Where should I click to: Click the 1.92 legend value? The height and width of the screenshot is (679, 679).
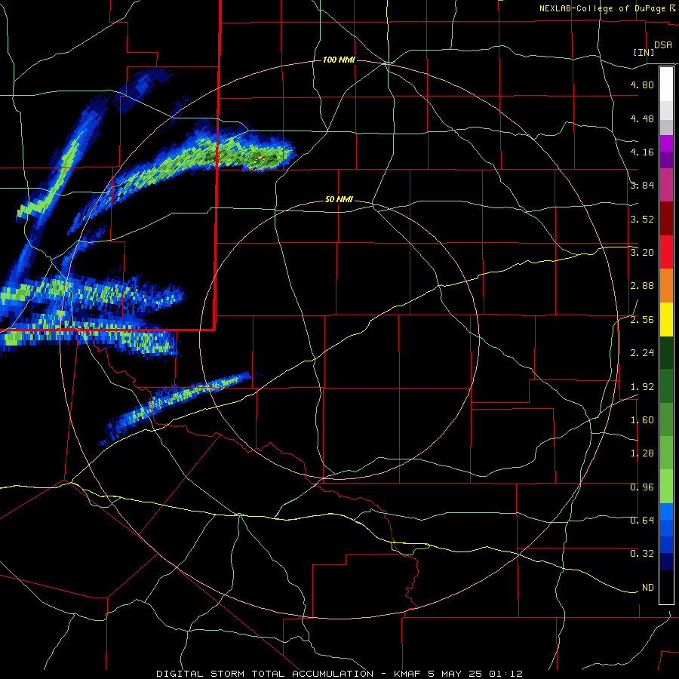[642, 387]
